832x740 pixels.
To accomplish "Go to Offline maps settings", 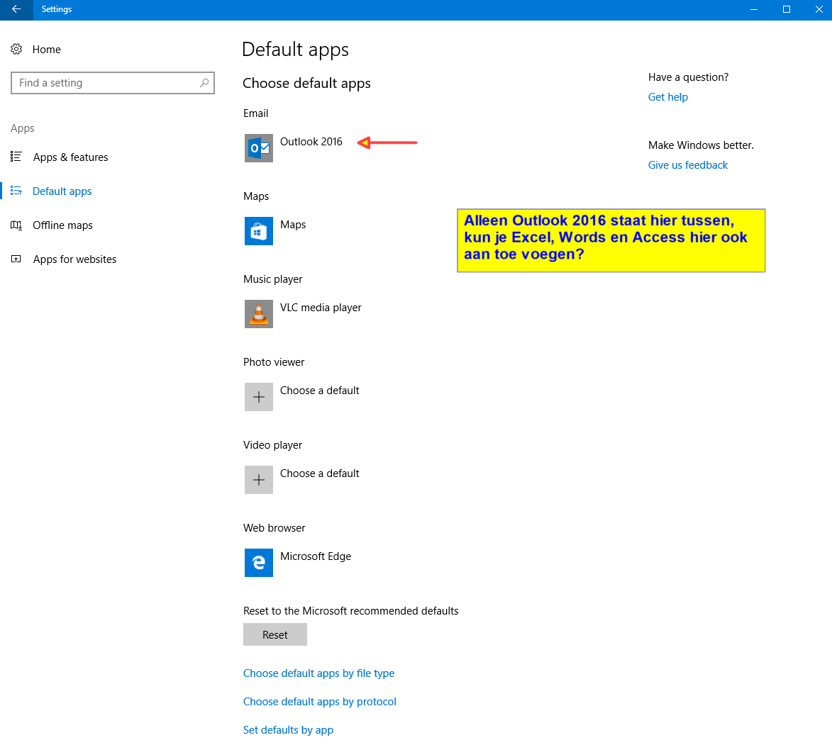I will pos(62,225).
